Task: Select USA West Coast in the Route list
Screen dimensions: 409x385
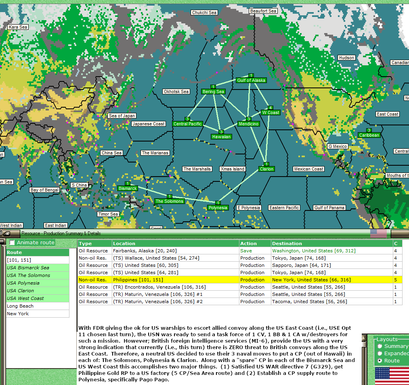Action: 38,298
